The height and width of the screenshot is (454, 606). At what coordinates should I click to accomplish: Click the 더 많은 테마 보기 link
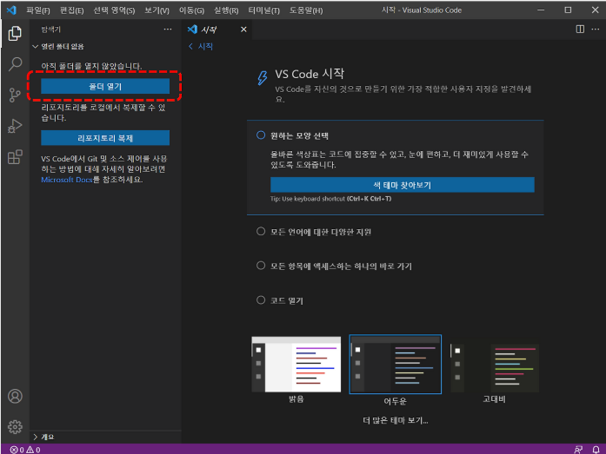[x=396, y=420]
